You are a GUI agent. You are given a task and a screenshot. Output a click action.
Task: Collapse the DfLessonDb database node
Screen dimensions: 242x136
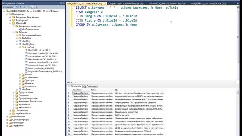(10, 23)
